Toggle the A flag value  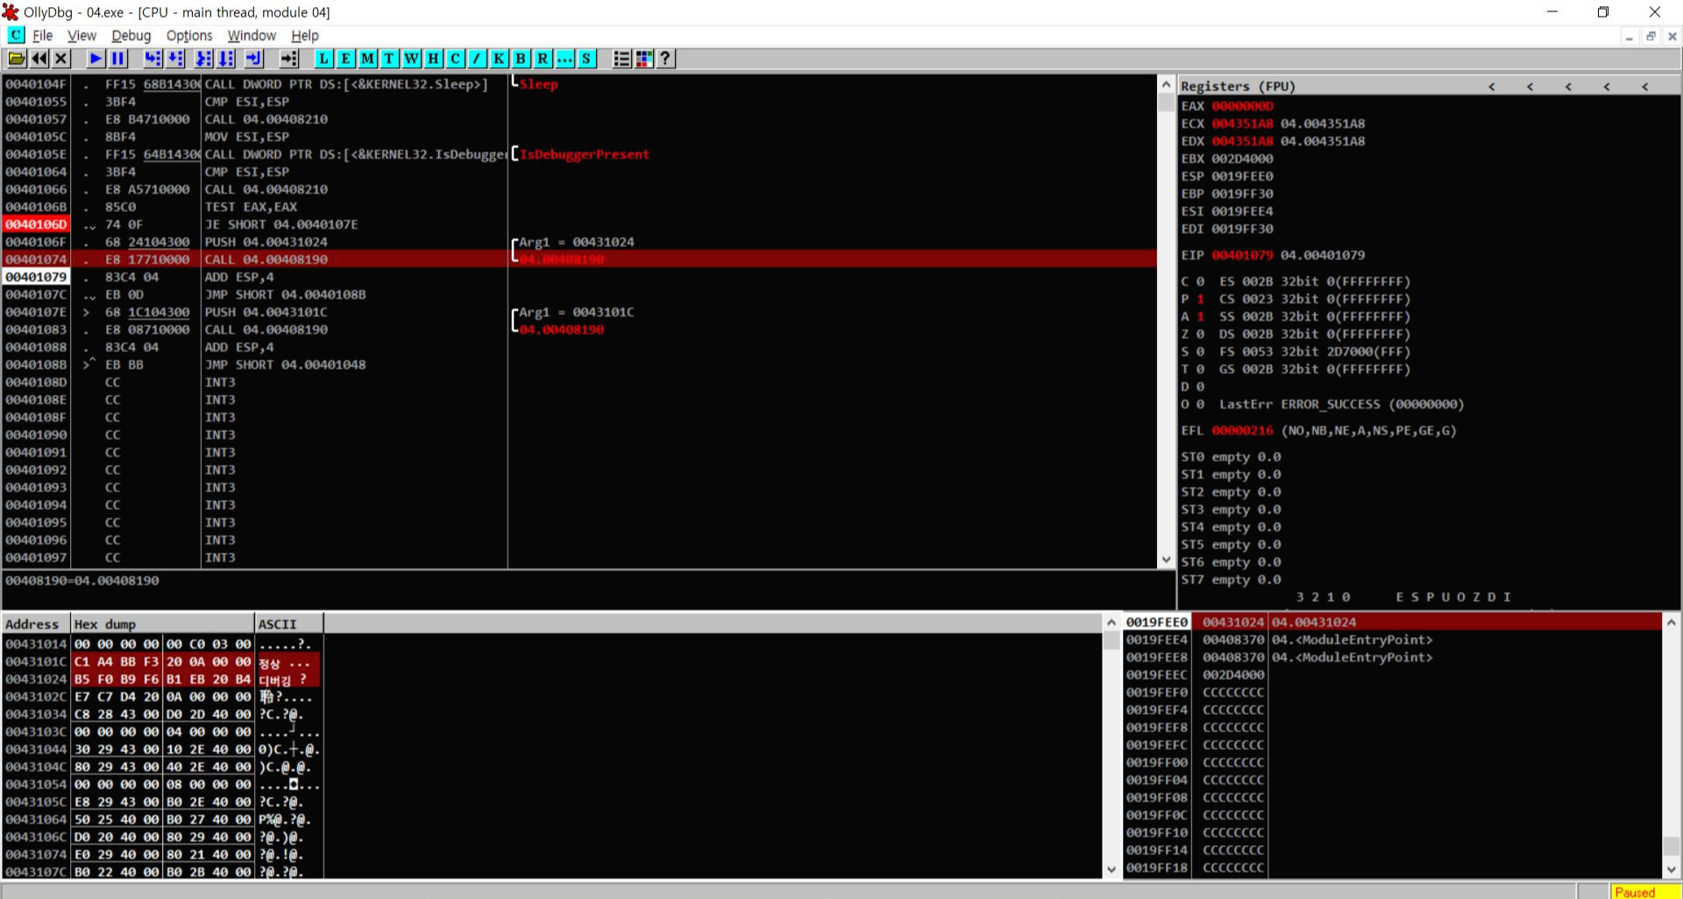[1200, 316]
